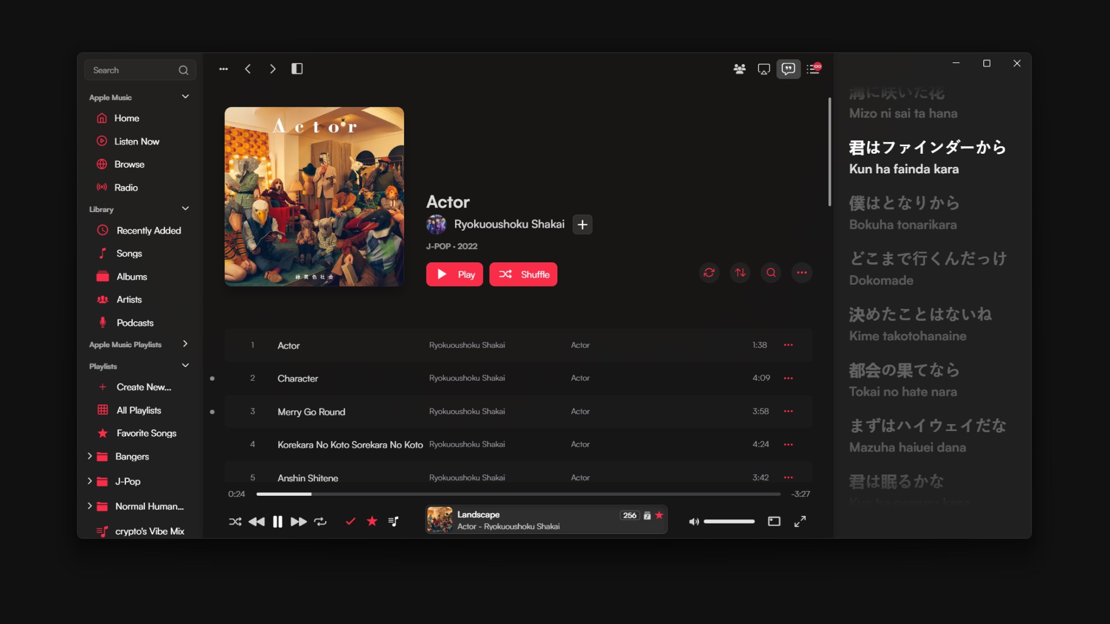1110x624 pixels.
Task: Click the queue-as-next-song icon in the playback bar
Action: coord(394,521)
